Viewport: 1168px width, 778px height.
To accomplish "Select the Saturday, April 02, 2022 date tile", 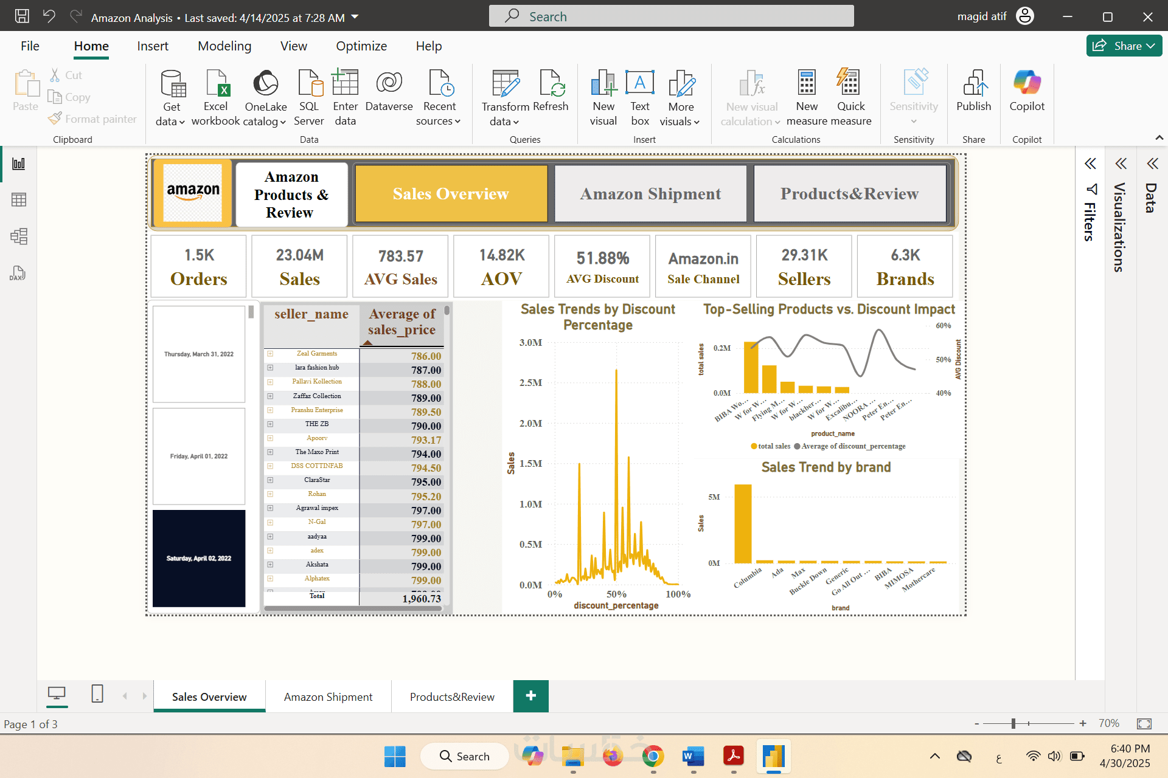I will 199,558.
